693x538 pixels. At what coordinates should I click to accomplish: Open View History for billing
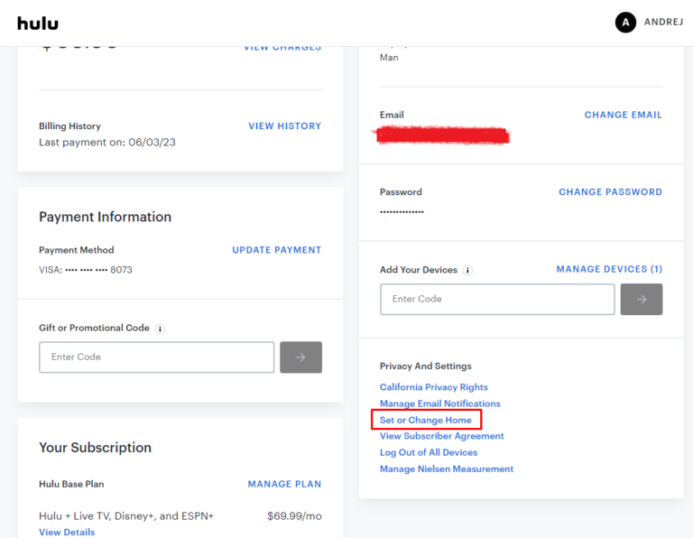point(284,126)
